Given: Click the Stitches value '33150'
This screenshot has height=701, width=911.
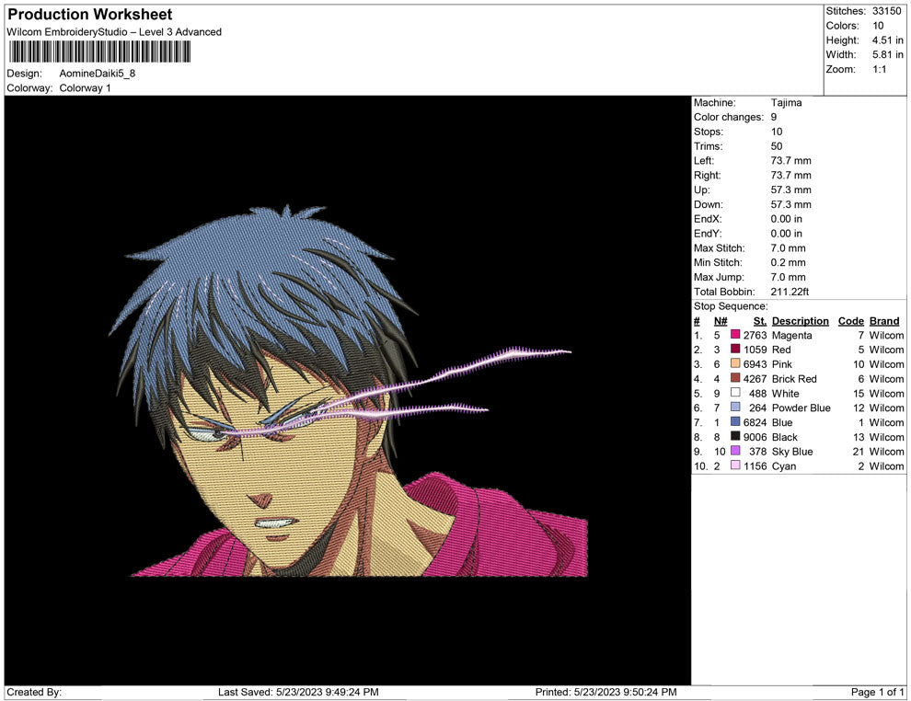Looking at the screenshot, I should click(886, 11).
